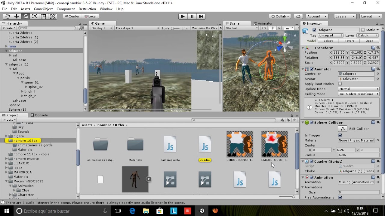
Task: Select the Scale tool in toolbar
Action: (35, 16)
